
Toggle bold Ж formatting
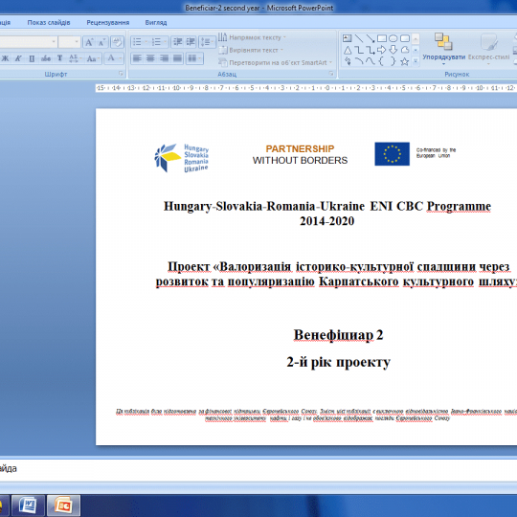pos(6,58)
